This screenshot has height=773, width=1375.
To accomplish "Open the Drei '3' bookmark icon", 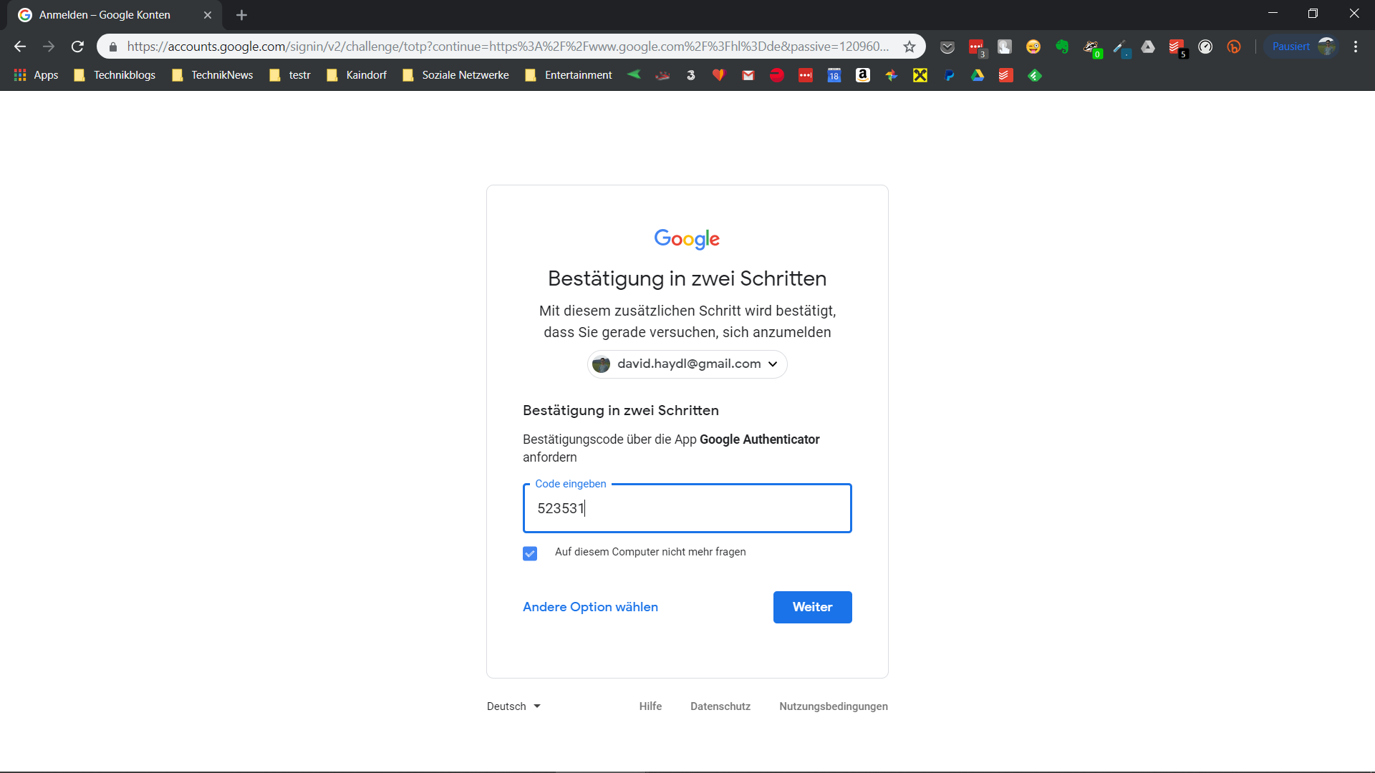I will point(691,75).
